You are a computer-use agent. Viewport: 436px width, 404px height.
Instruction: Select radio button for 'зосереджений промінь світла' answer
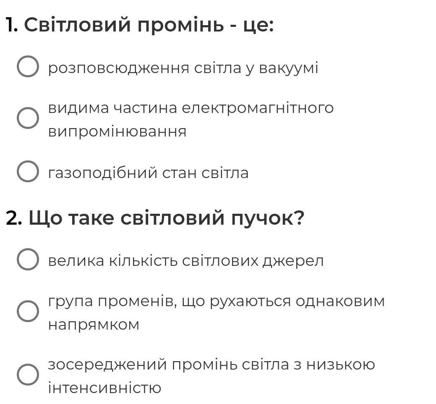coord(28,374)
